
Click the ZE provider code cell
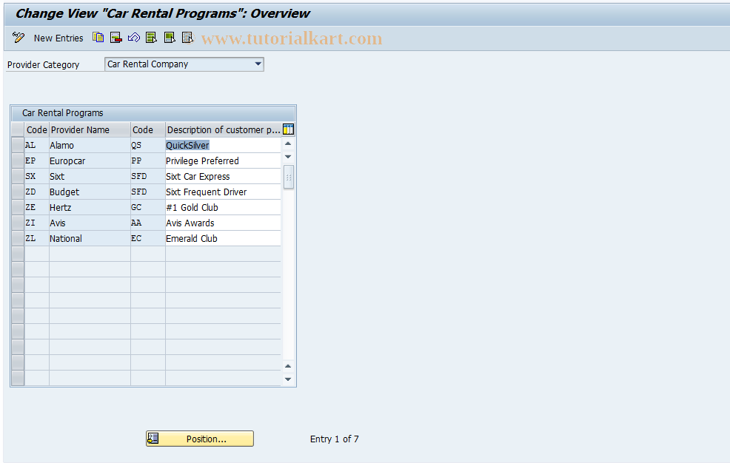(37, 207)
